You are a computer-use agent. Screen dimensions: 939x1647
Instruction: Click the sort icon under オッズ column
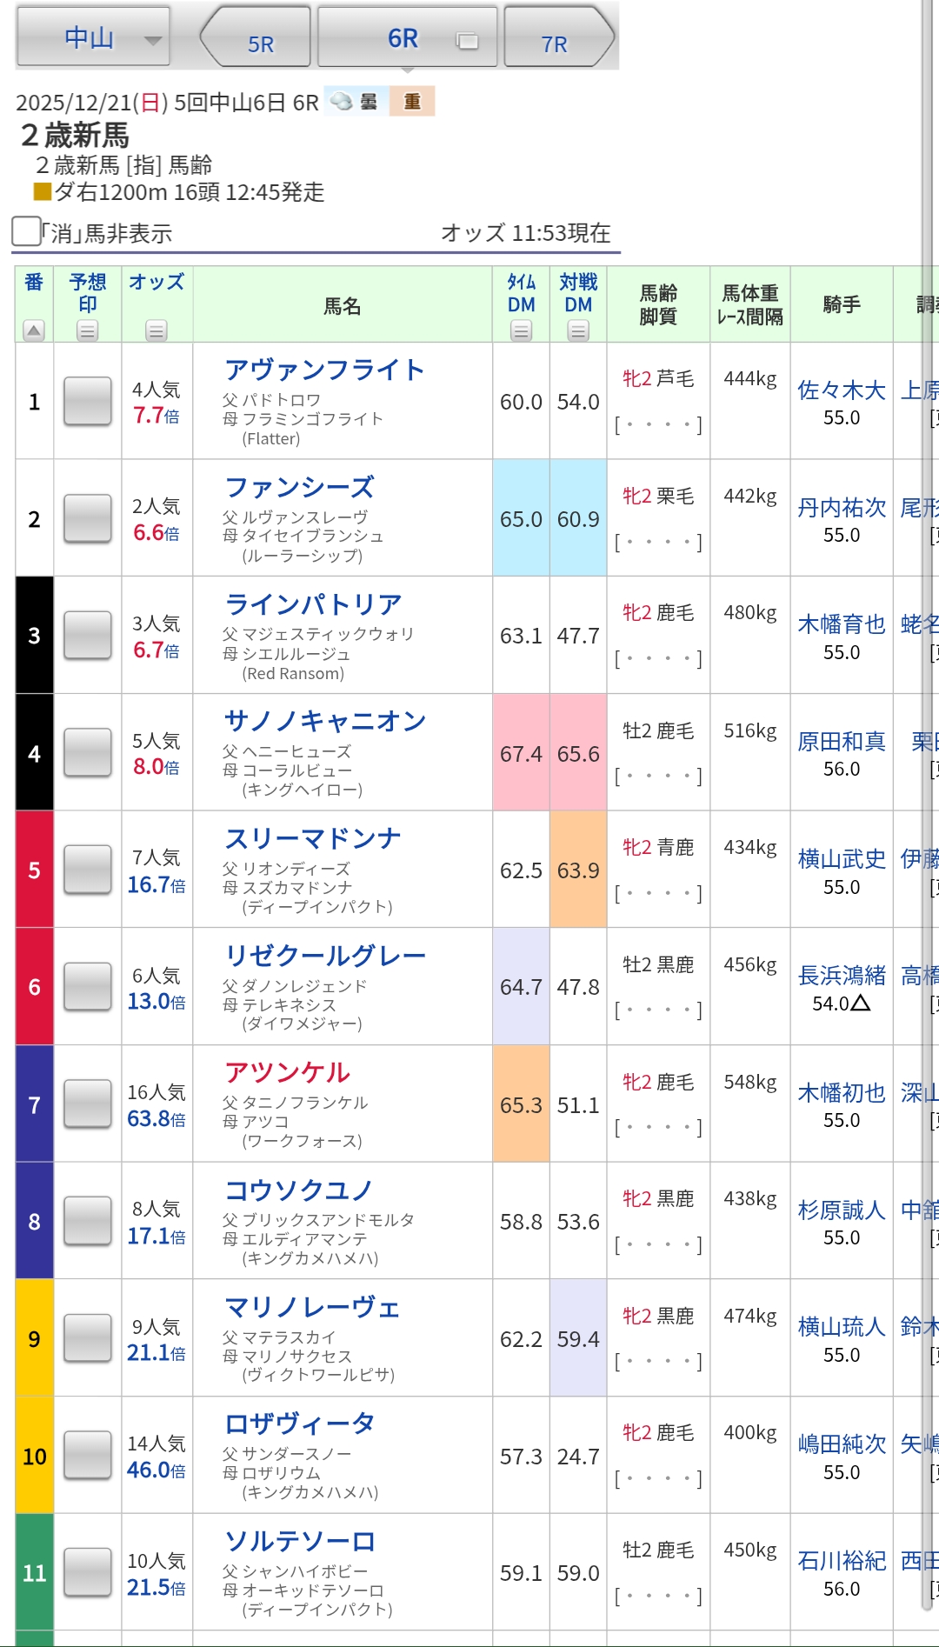156,330
